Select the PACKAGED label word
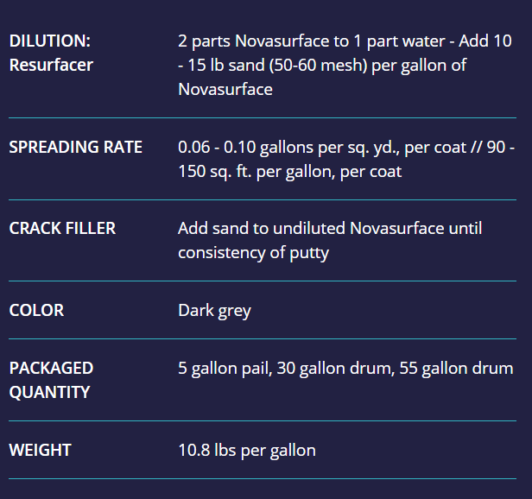 tap(51, 368)
